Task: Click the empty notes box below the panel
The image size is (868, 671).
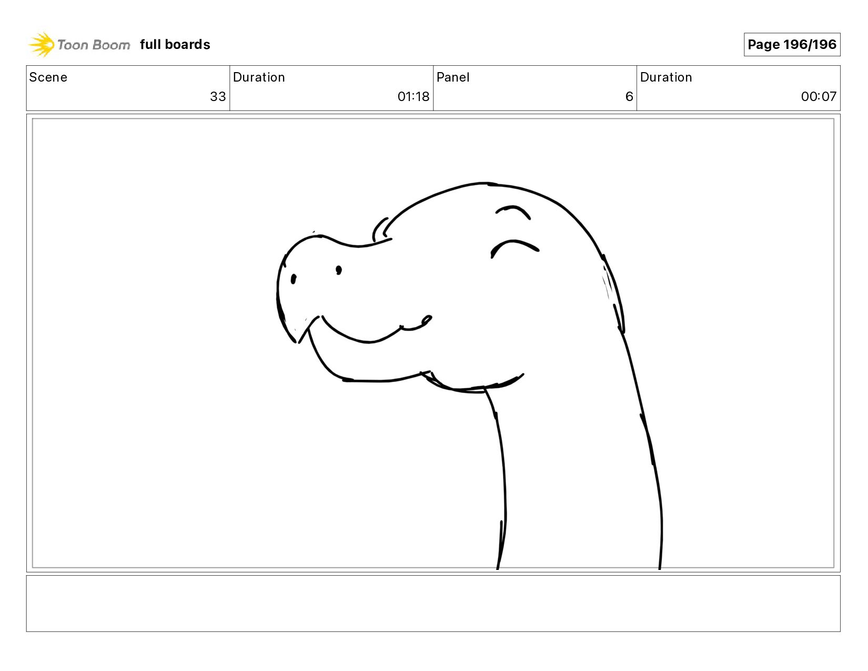Action: tap(433, 604)
